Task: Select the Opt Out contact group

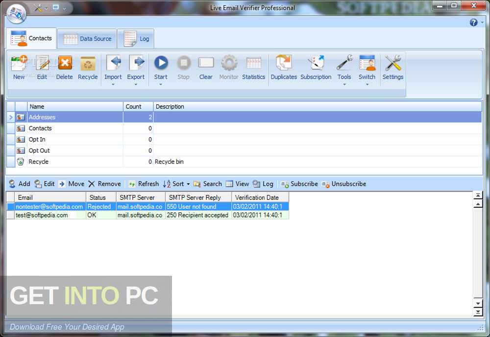Action: coord(40,150)
